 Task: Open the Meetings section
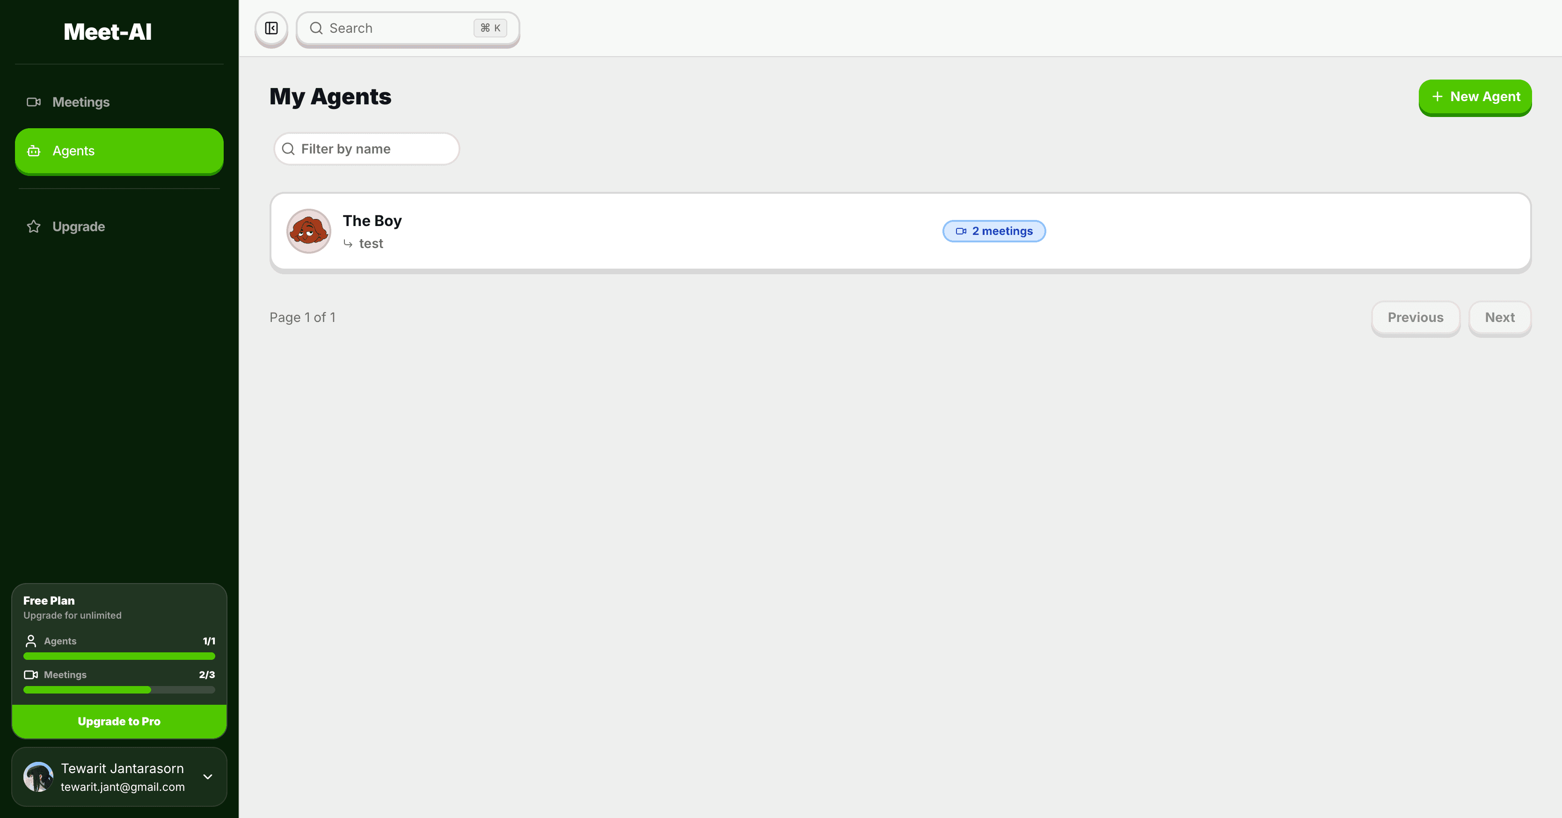coord(119,102)
